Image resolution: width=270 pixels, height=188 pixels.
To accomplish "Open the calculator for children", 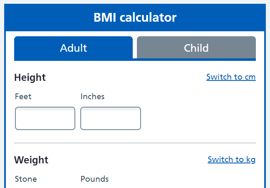I will pyautogui.click(x=196, y=48).
